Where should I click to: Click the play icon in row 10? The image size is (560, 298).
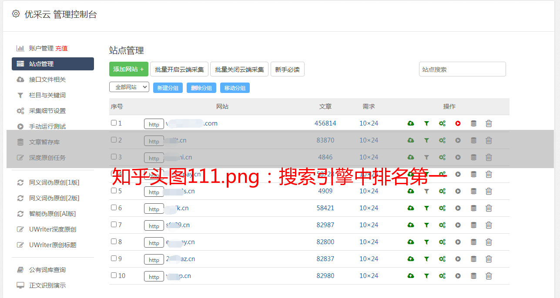pyautogui.click(x=458, y=276)
